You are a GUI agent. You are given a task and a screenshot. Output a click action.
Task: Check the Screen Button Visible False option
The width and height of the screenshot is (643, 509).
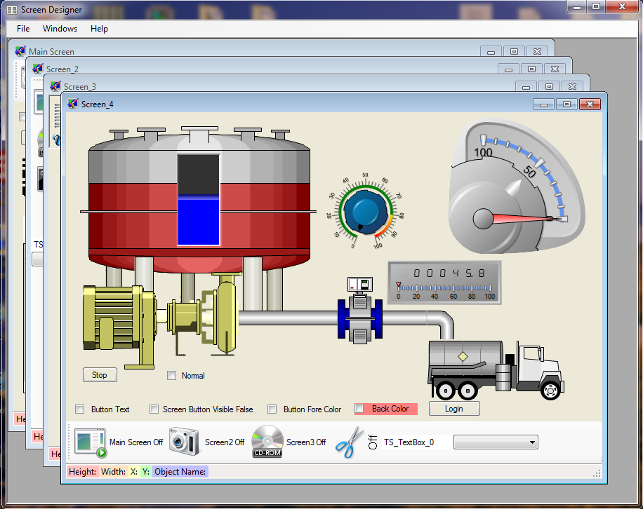click(x=154, y=409)
